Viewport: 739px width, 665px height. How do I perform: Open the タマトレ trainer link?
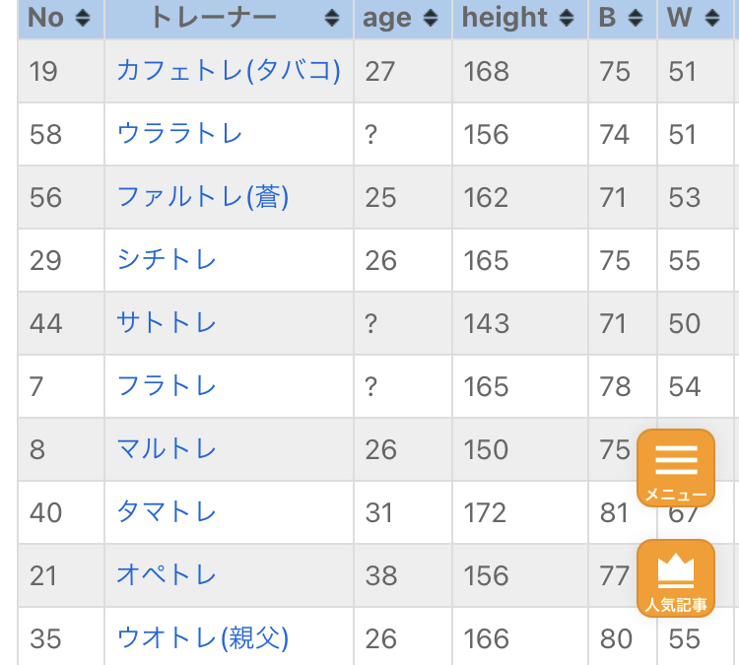pos(167,512)
